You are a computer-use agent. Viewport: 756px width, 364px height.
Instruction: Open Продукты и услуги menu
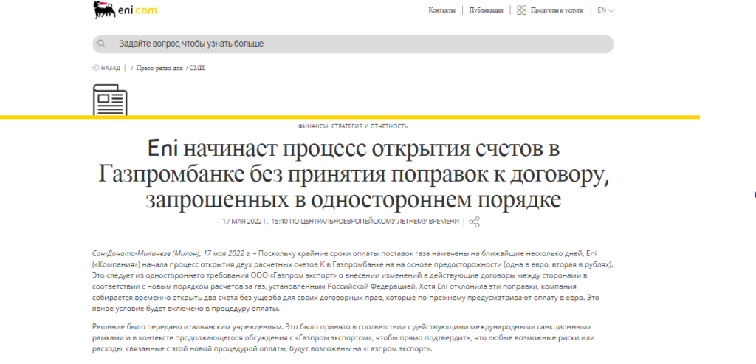tap(557, 10)
